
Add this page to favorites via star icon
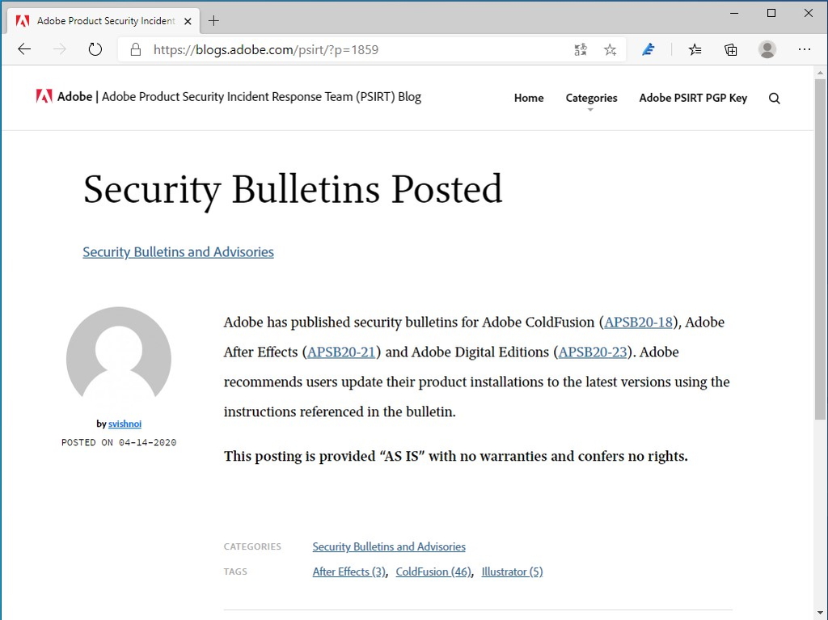[x=610, y=49]
